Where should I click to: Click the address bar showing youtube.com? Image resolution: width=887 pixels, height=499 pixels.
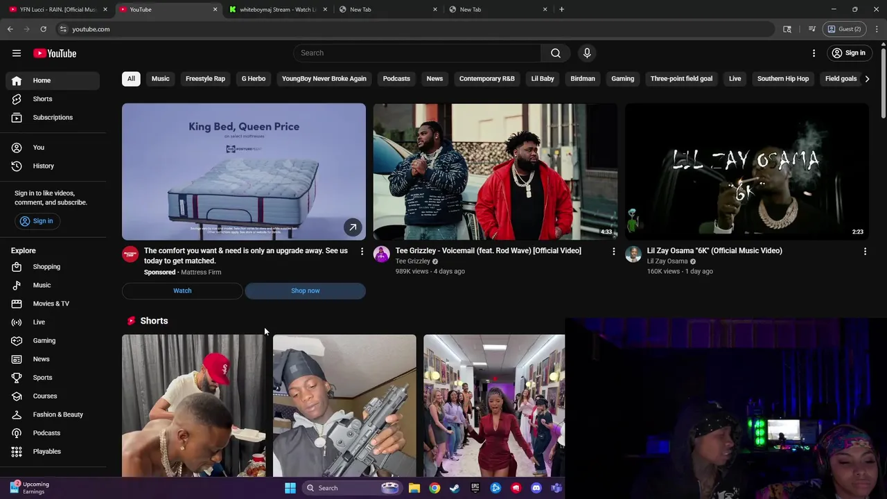[414, 29]
